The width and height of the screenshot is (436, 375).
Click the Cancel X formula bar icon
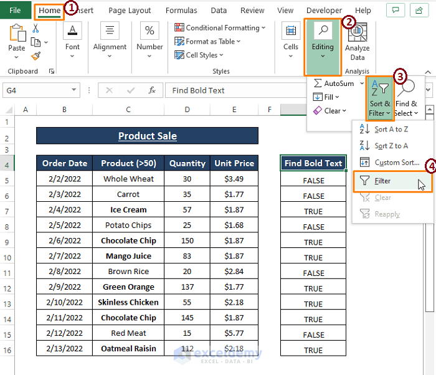(x=109, y=90)
